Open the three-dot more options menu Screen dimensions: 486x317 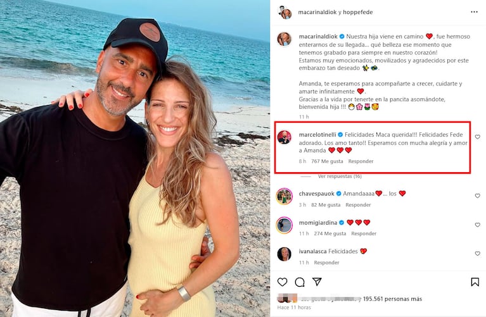coord(475,12)
